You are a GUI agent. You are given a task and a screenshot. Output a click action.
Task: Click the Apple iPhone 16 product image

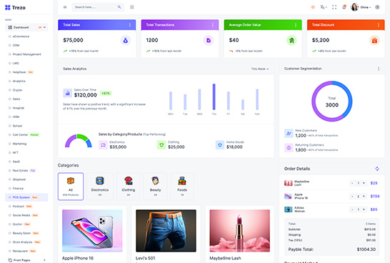click(x=92, y=231)
